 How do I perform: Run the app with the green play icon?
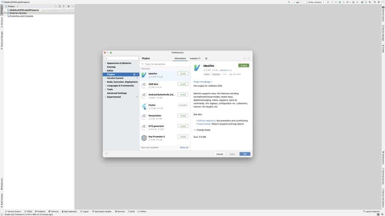pyautogui.click(x=328, y=2)
